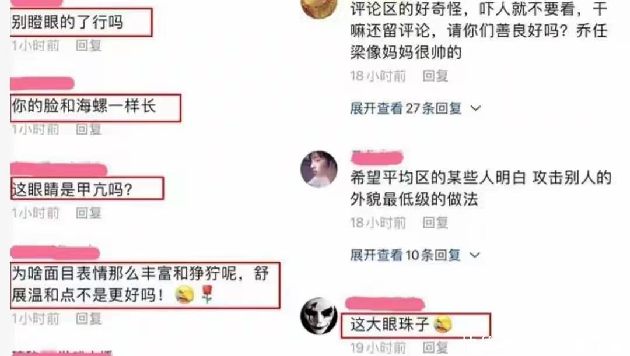Reply to comment about 攻击别人的外貌
The width and height of the screenshot is (630, 356).
click(435, 223)
